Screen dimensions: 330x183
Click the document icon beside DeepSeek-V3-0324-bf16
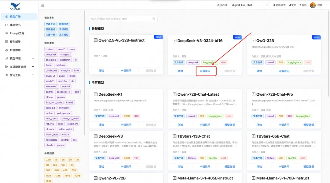(x=174, y=41)
